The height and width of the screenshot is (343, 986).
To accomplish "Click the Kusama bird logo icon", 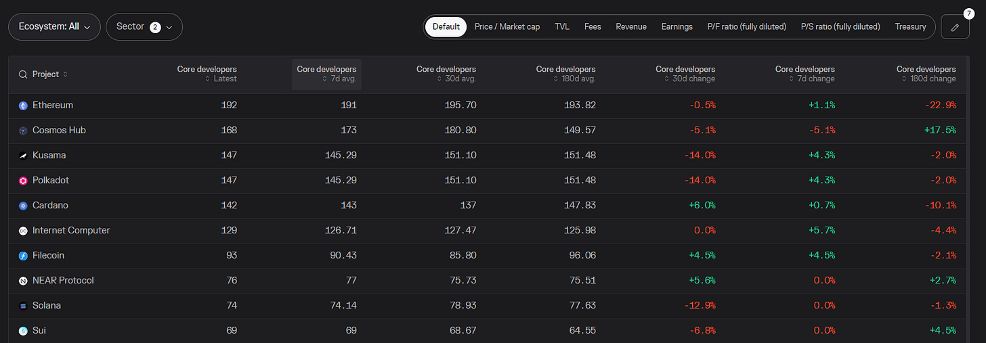I will click(23, 156).
